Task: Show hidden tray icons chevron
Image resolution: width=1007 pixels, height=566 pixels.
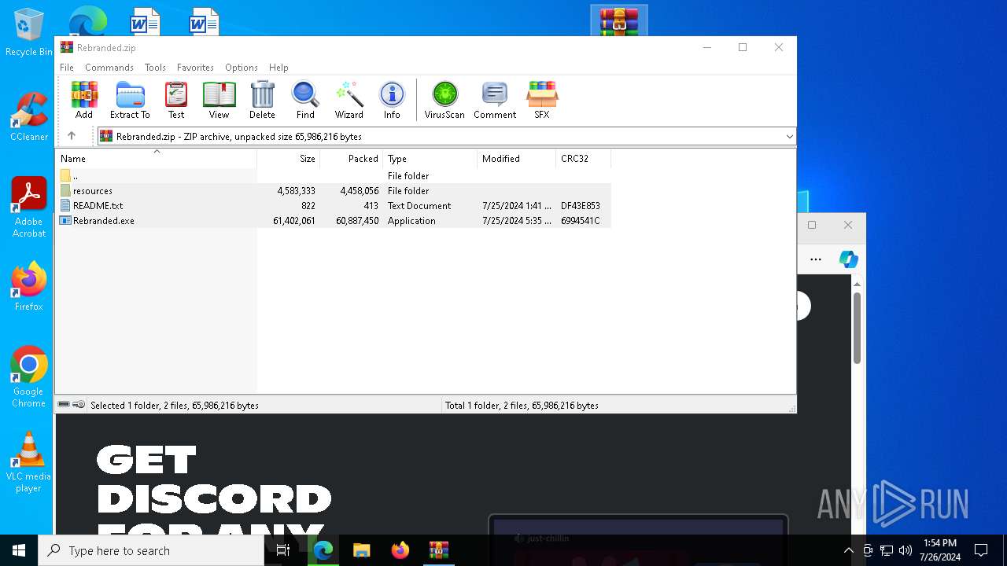Action: click(x=848, y=550)
